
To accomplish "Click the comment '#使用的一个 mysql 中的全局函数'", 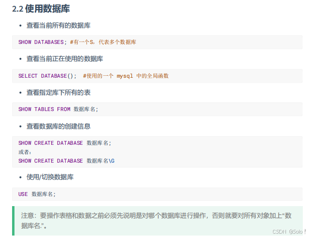I will coord(126,76).
